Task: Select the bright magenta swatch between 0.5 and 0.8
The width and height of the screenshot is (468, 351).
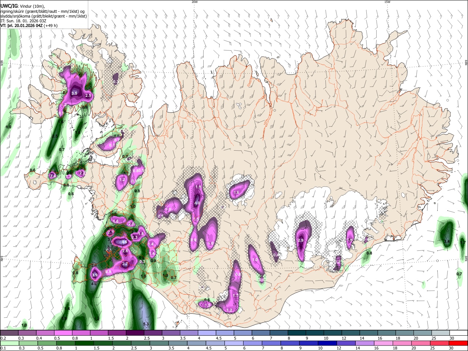Action: (63, 333)
